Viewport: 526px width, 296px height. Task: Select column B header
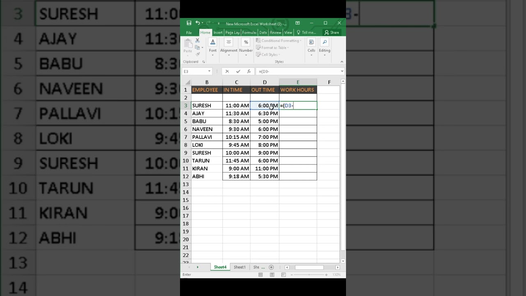click(207, 82)
